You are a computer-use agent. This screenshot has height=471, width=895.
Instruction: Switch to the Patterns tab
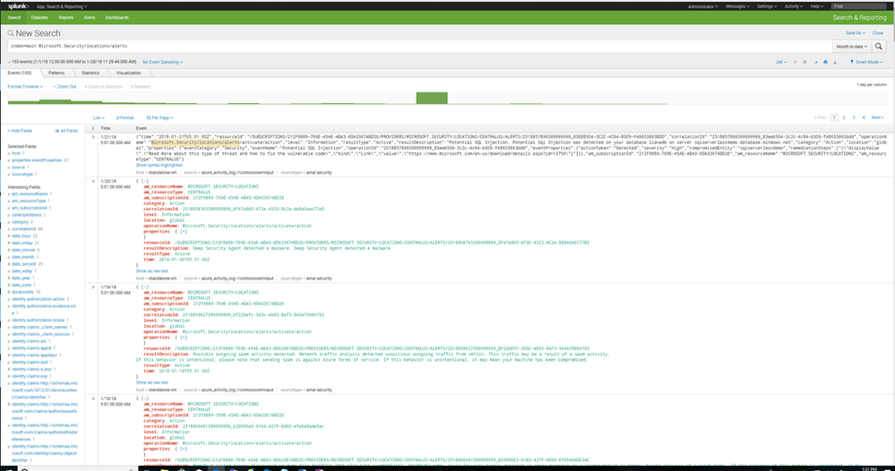56,73
